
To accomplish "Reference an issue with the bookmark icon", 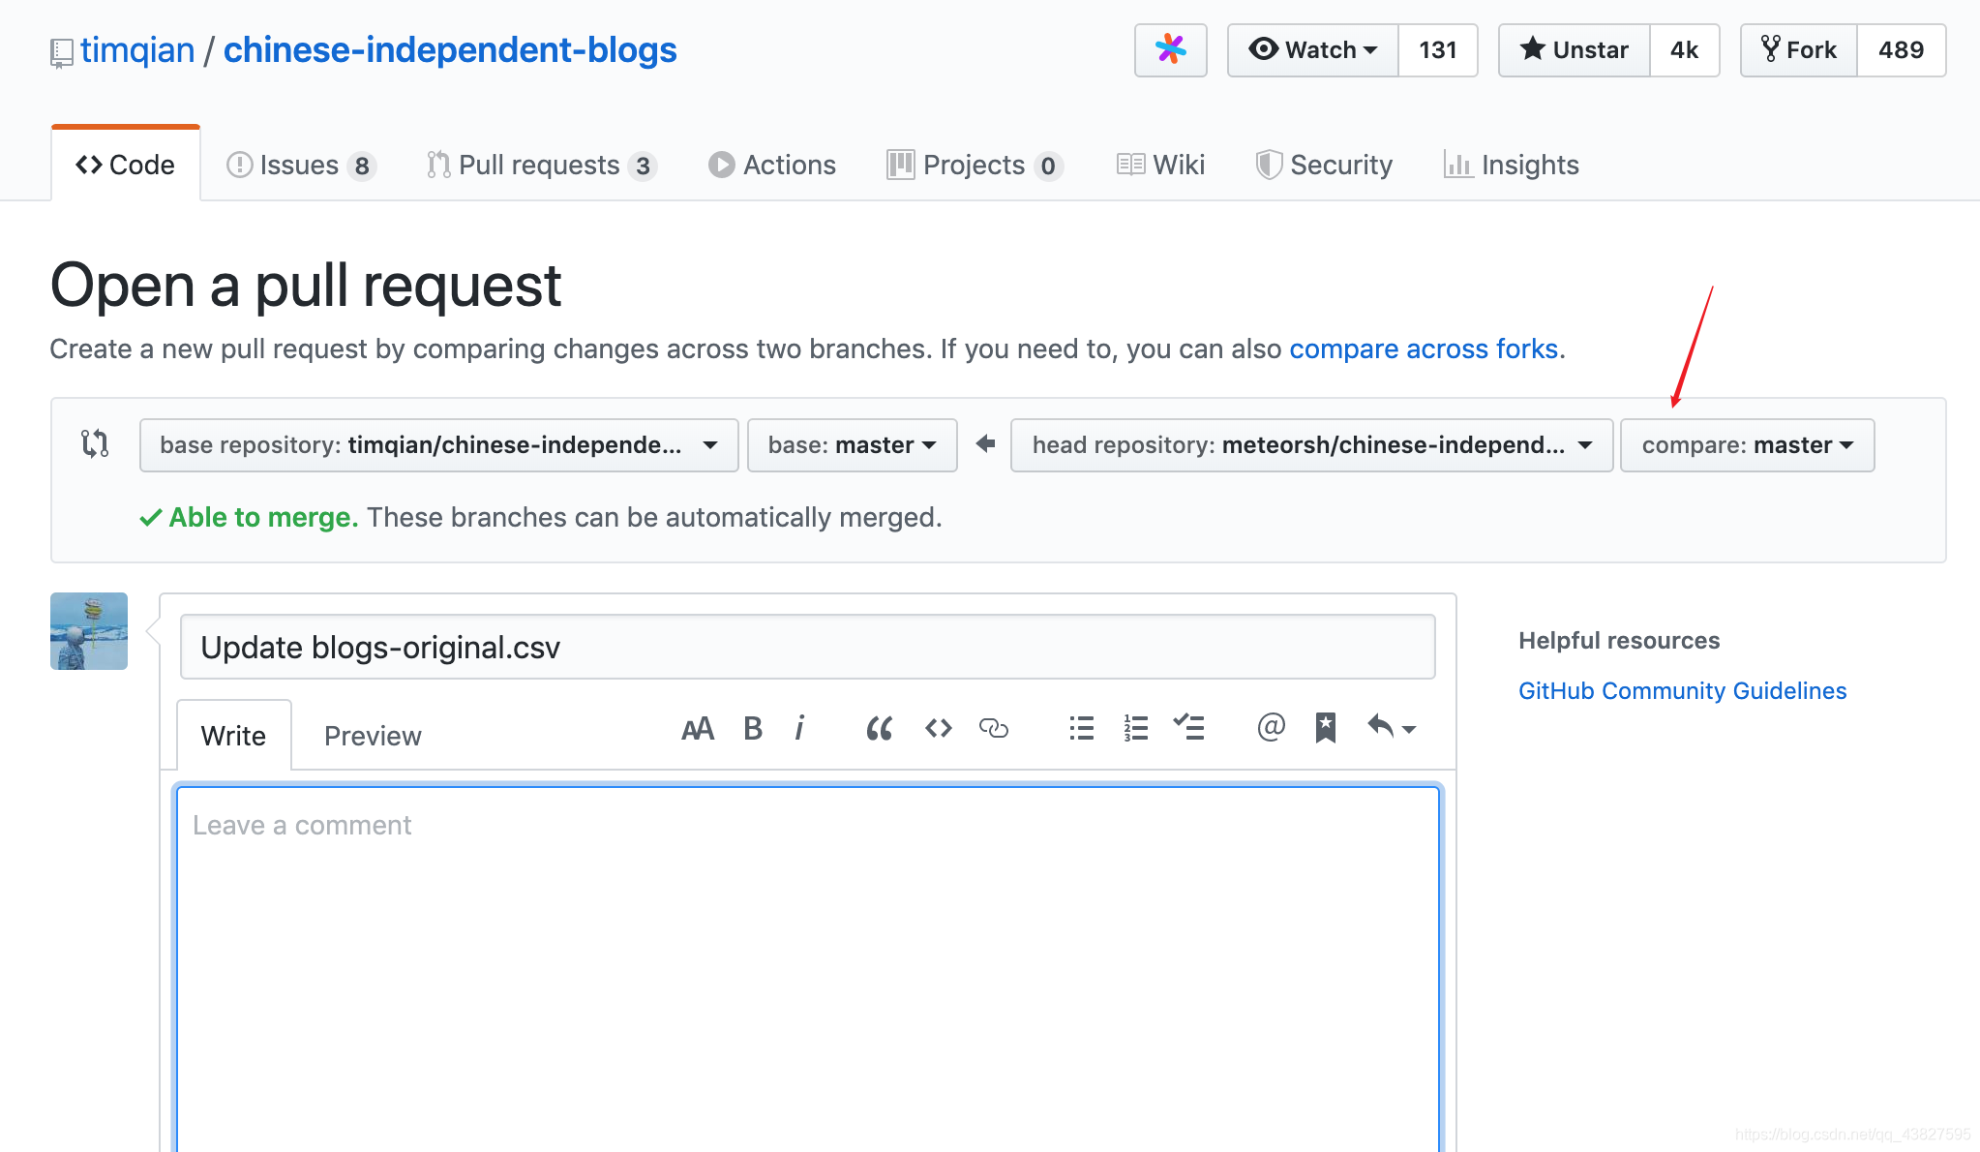I will 1326,728.
